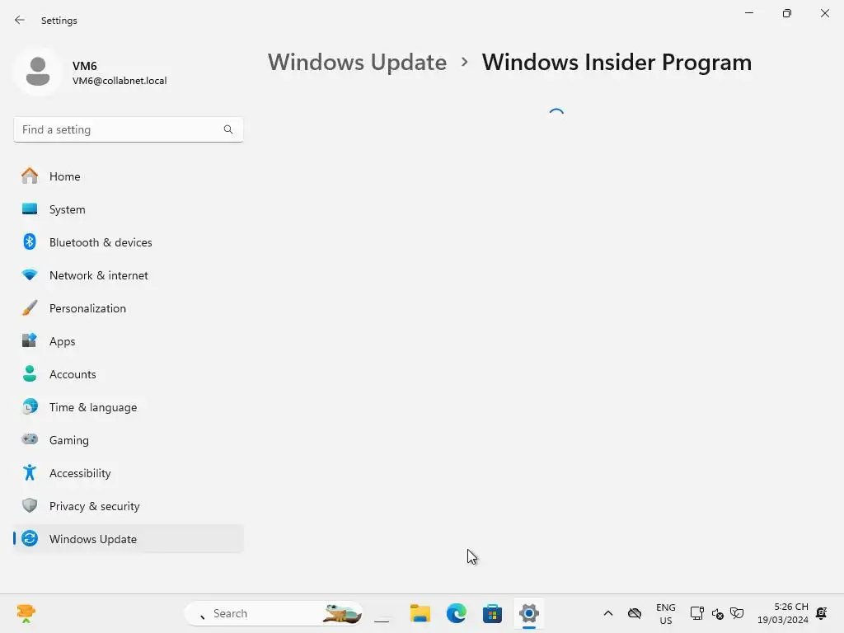Open Privacy & security
The height and width of the screenshot is (633, 844).
(128, 506)
